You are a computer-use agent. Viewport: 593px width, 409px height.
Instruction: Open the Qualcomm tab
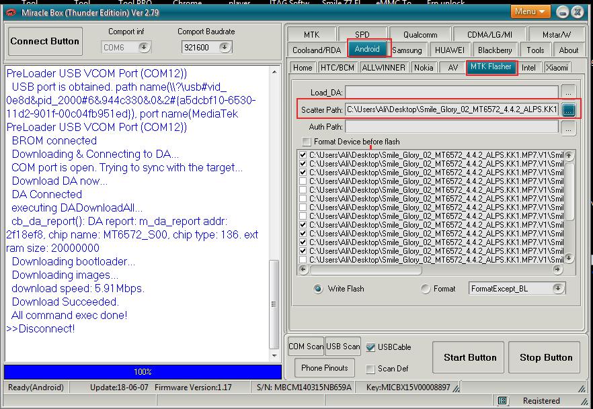[420, 35]
